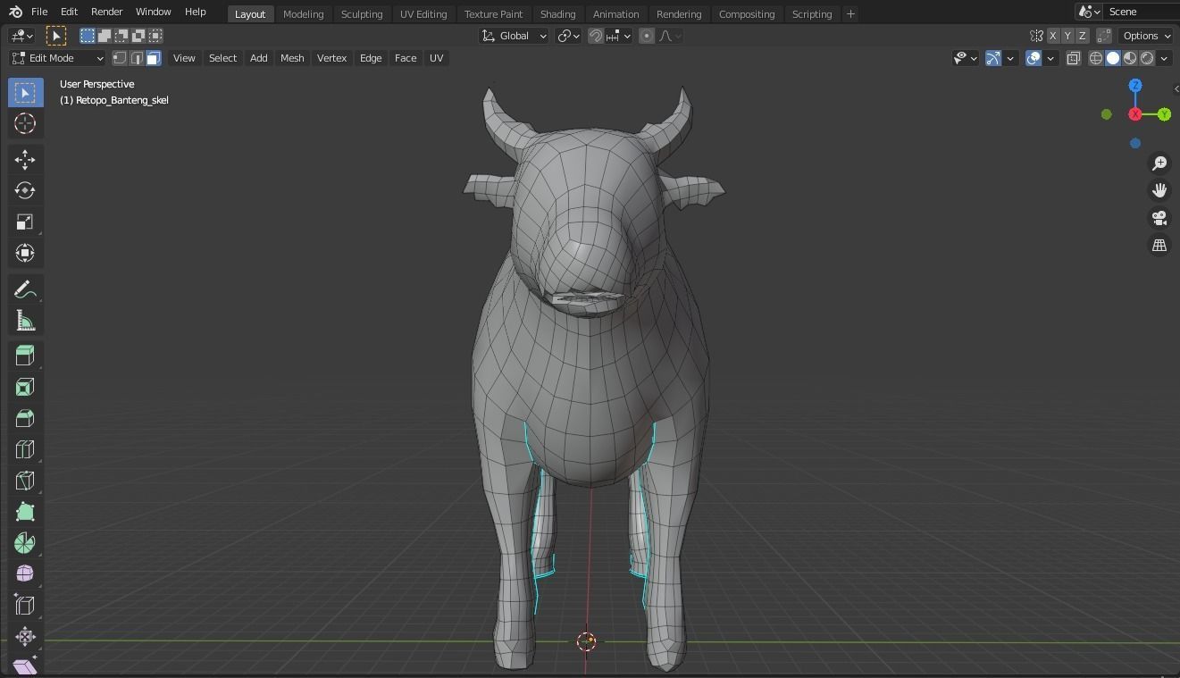1180x678 pixels.
Task: Open the Global transform orientation dropdown
Action: coord(515,36)
